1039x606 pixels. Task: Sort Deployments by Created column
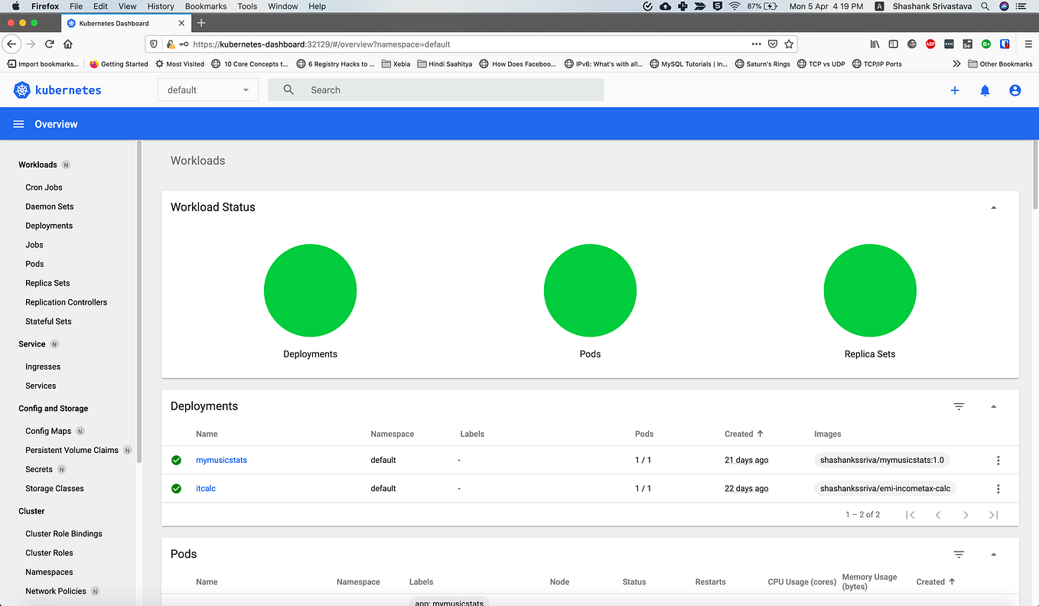[x=744, y=434]
